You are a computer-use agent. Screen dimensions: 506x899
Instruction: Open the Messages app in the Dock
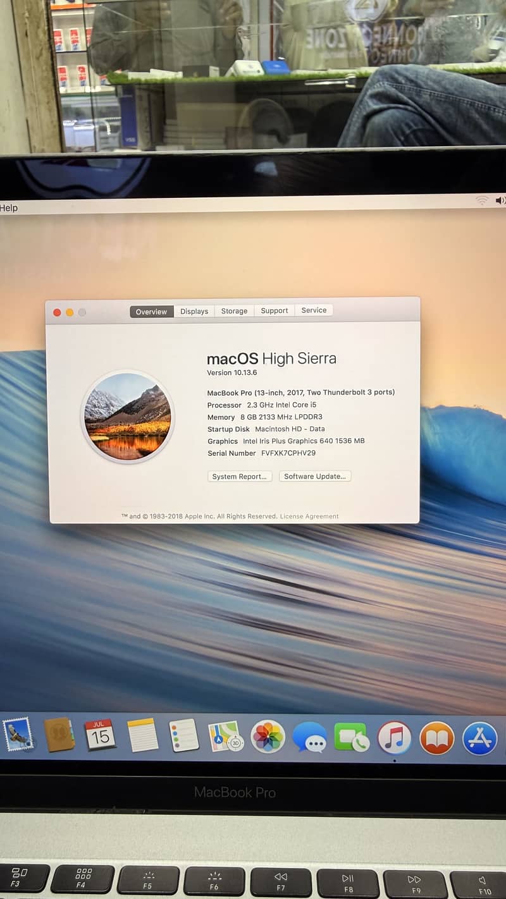310,737
